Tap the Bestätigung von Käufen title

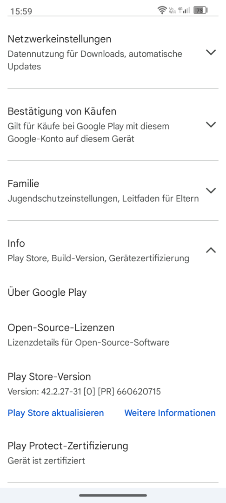click(62, 111)
